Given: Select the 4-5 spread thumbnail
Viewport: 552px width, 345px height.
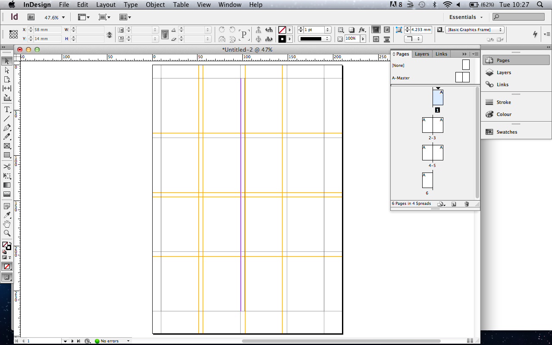Looking at the screenshot, I should pos(433,152).
